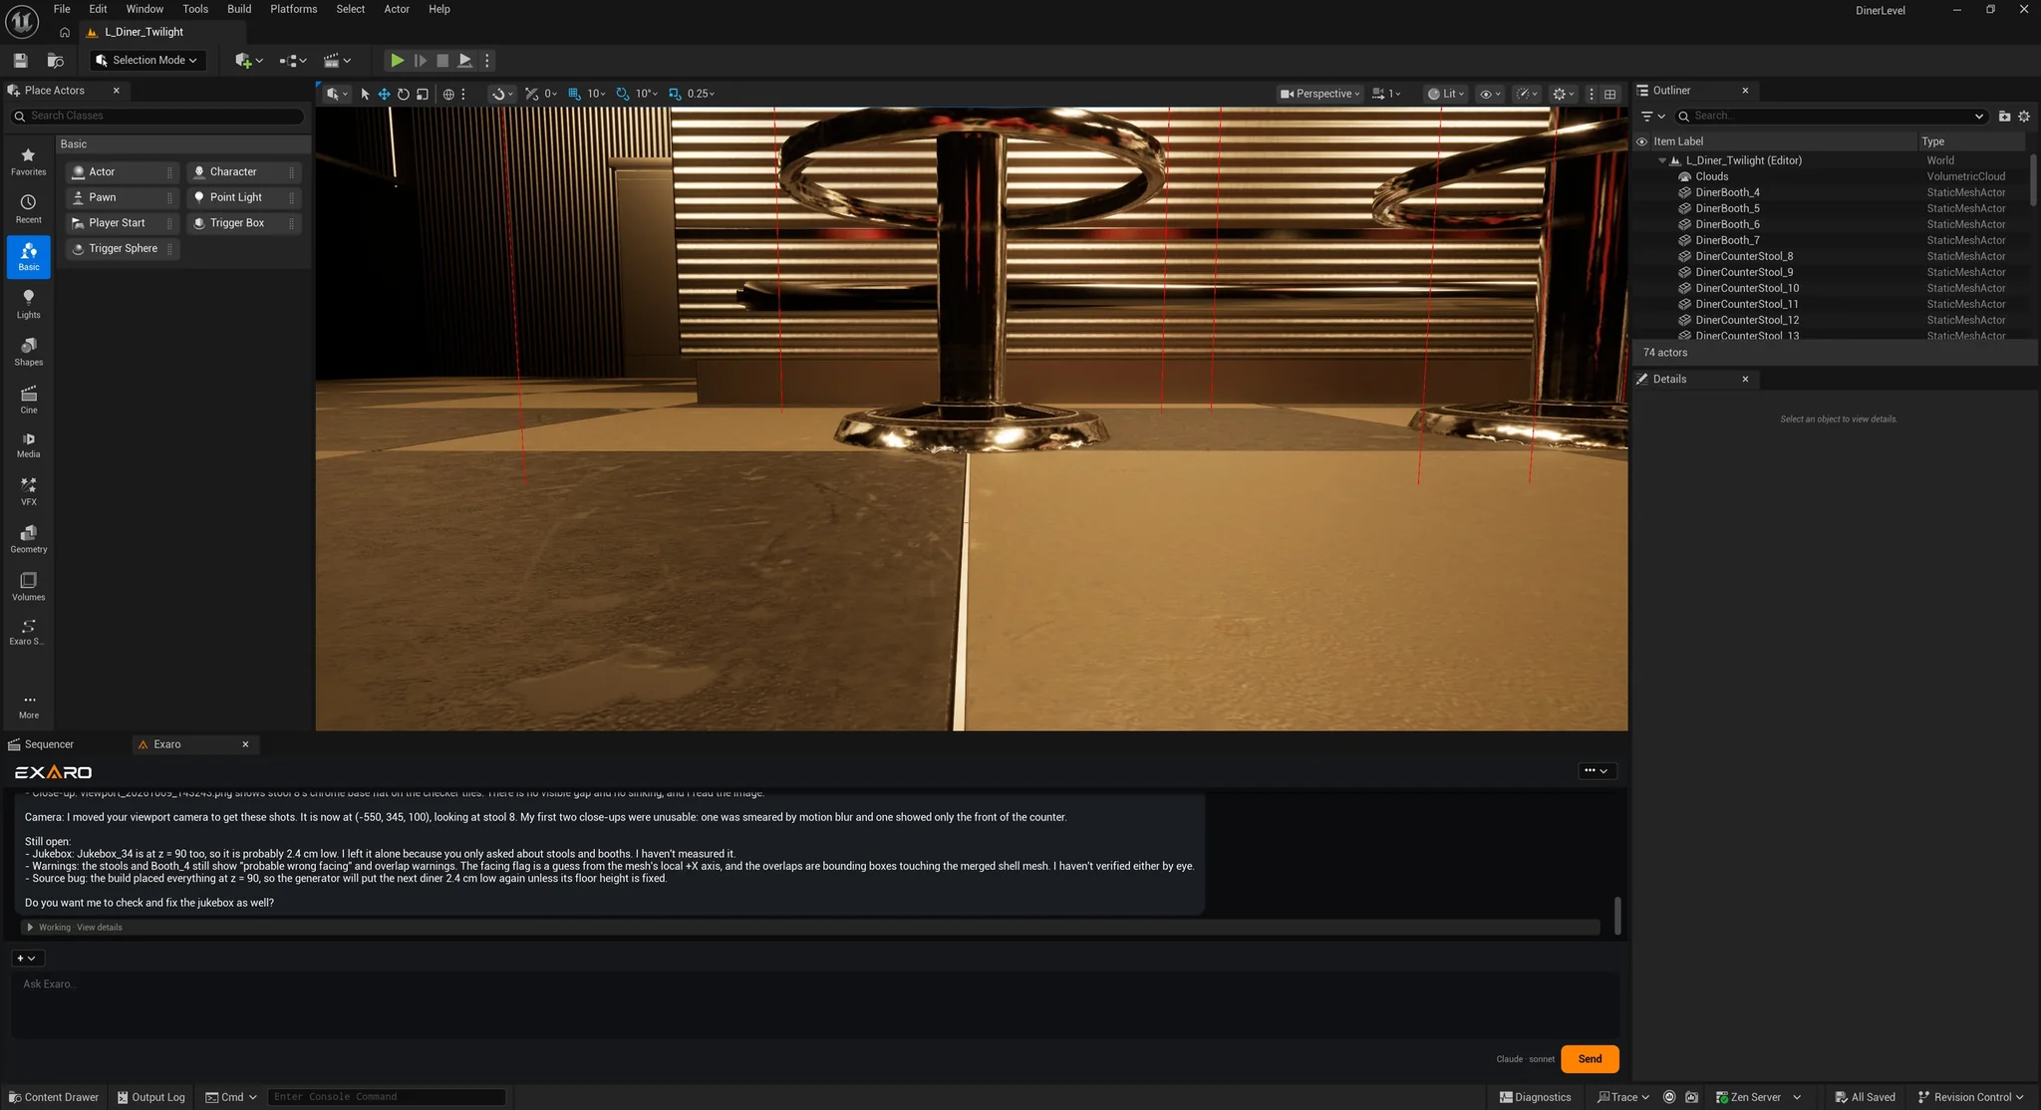Open the Lights category in Place Actors
Screen dimensions: 2041x1110
coord(28,304)
